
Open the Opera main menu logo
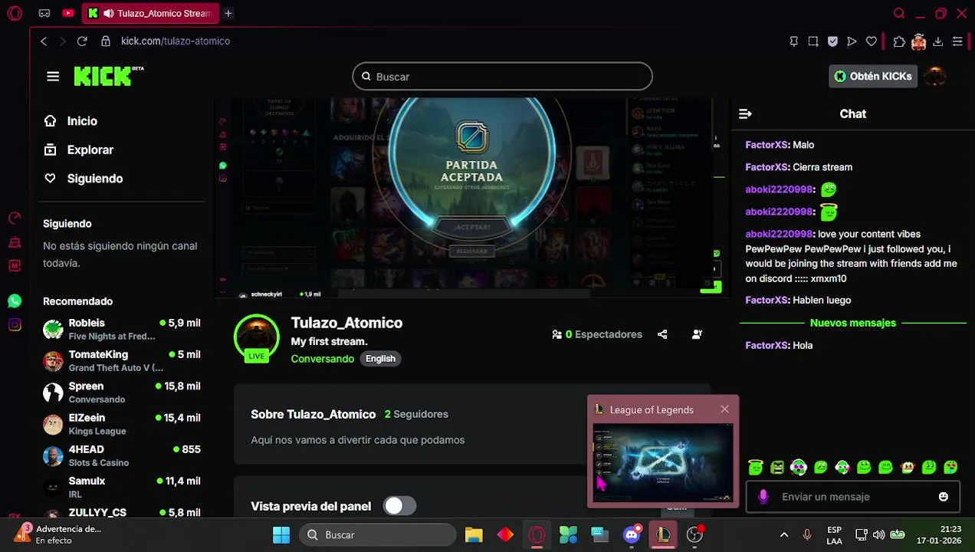pos(15,13)
